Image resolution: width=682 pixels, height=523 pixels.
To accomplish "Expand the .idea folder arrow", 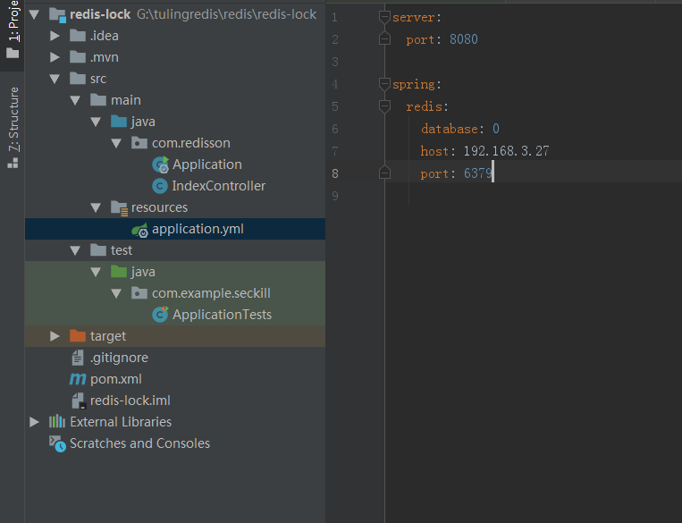I will (x=55, y=36).
